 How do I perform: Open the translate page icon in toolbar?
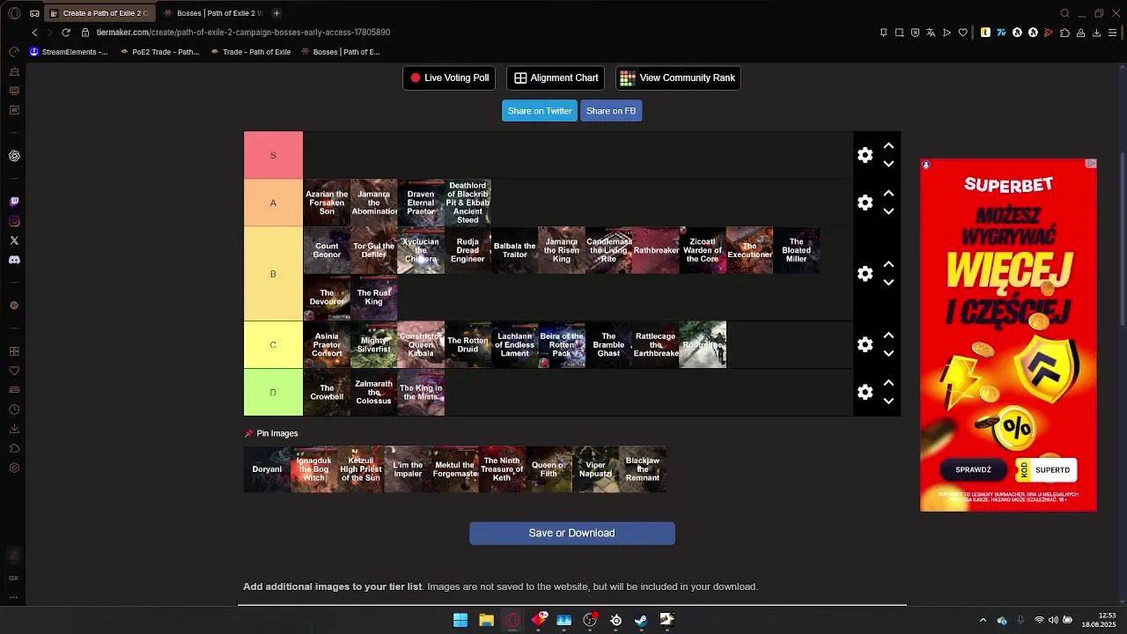pyautogui.click(x=931, y=33)
